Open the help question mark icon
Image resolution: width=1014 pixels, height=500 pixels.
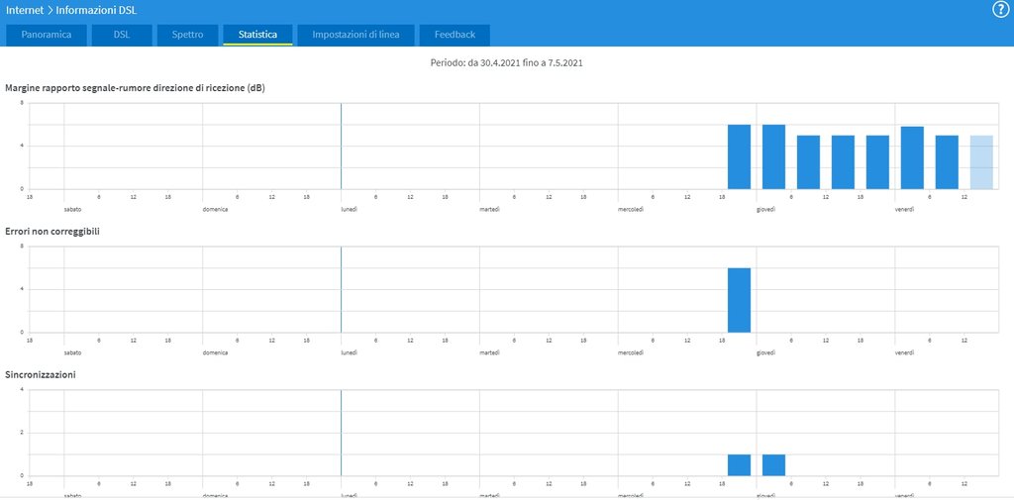tap(1000, 10)
